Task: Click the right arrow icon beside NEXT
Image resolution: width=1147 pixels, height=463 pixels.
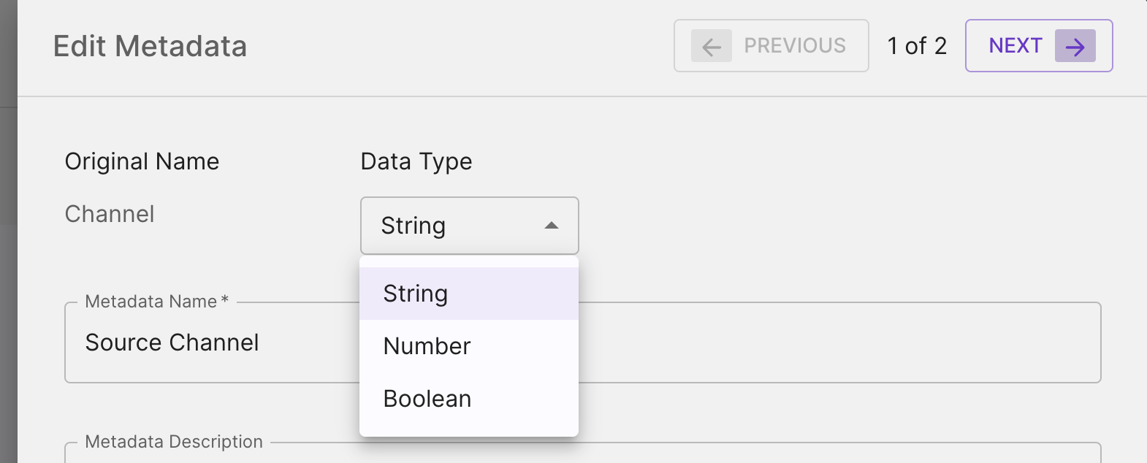Action: (1075, 46)
